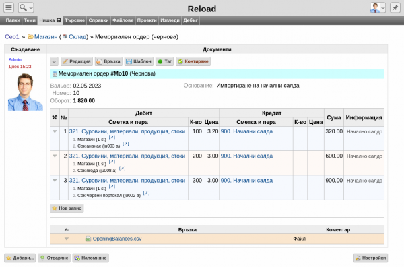Screen dimensions: 404x267
Task: Switch to the Справки tab
Action: 98,20
